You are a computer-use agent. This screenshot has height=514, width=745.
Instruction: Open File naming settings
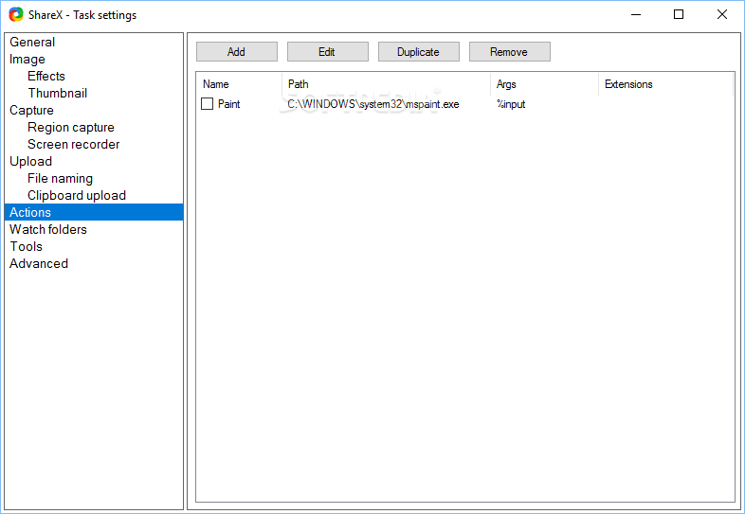pos(60,179)
